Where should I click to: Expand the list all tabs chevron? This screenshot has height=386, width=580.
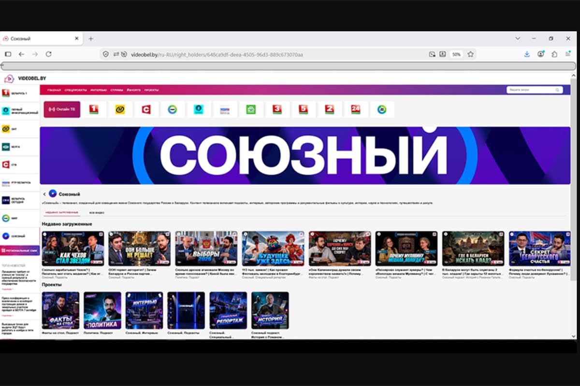click(518, 38)
